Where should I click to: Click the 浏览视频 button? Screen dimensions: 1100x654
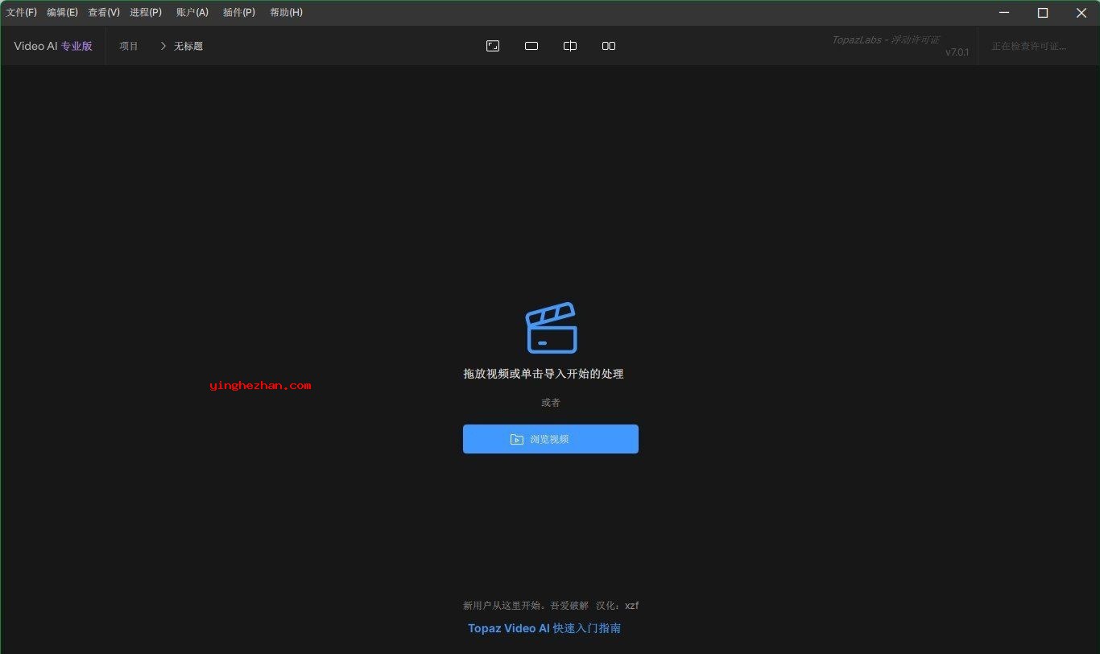click(x=551, y=439)
